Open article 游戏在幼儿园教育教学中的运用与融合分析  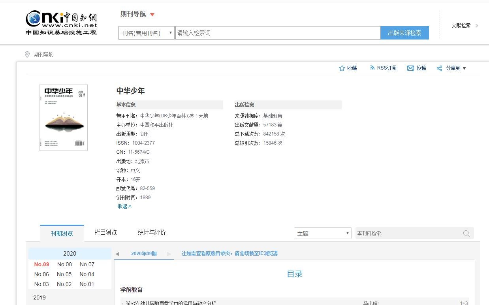pyautogui.click(x=171, y=303)
